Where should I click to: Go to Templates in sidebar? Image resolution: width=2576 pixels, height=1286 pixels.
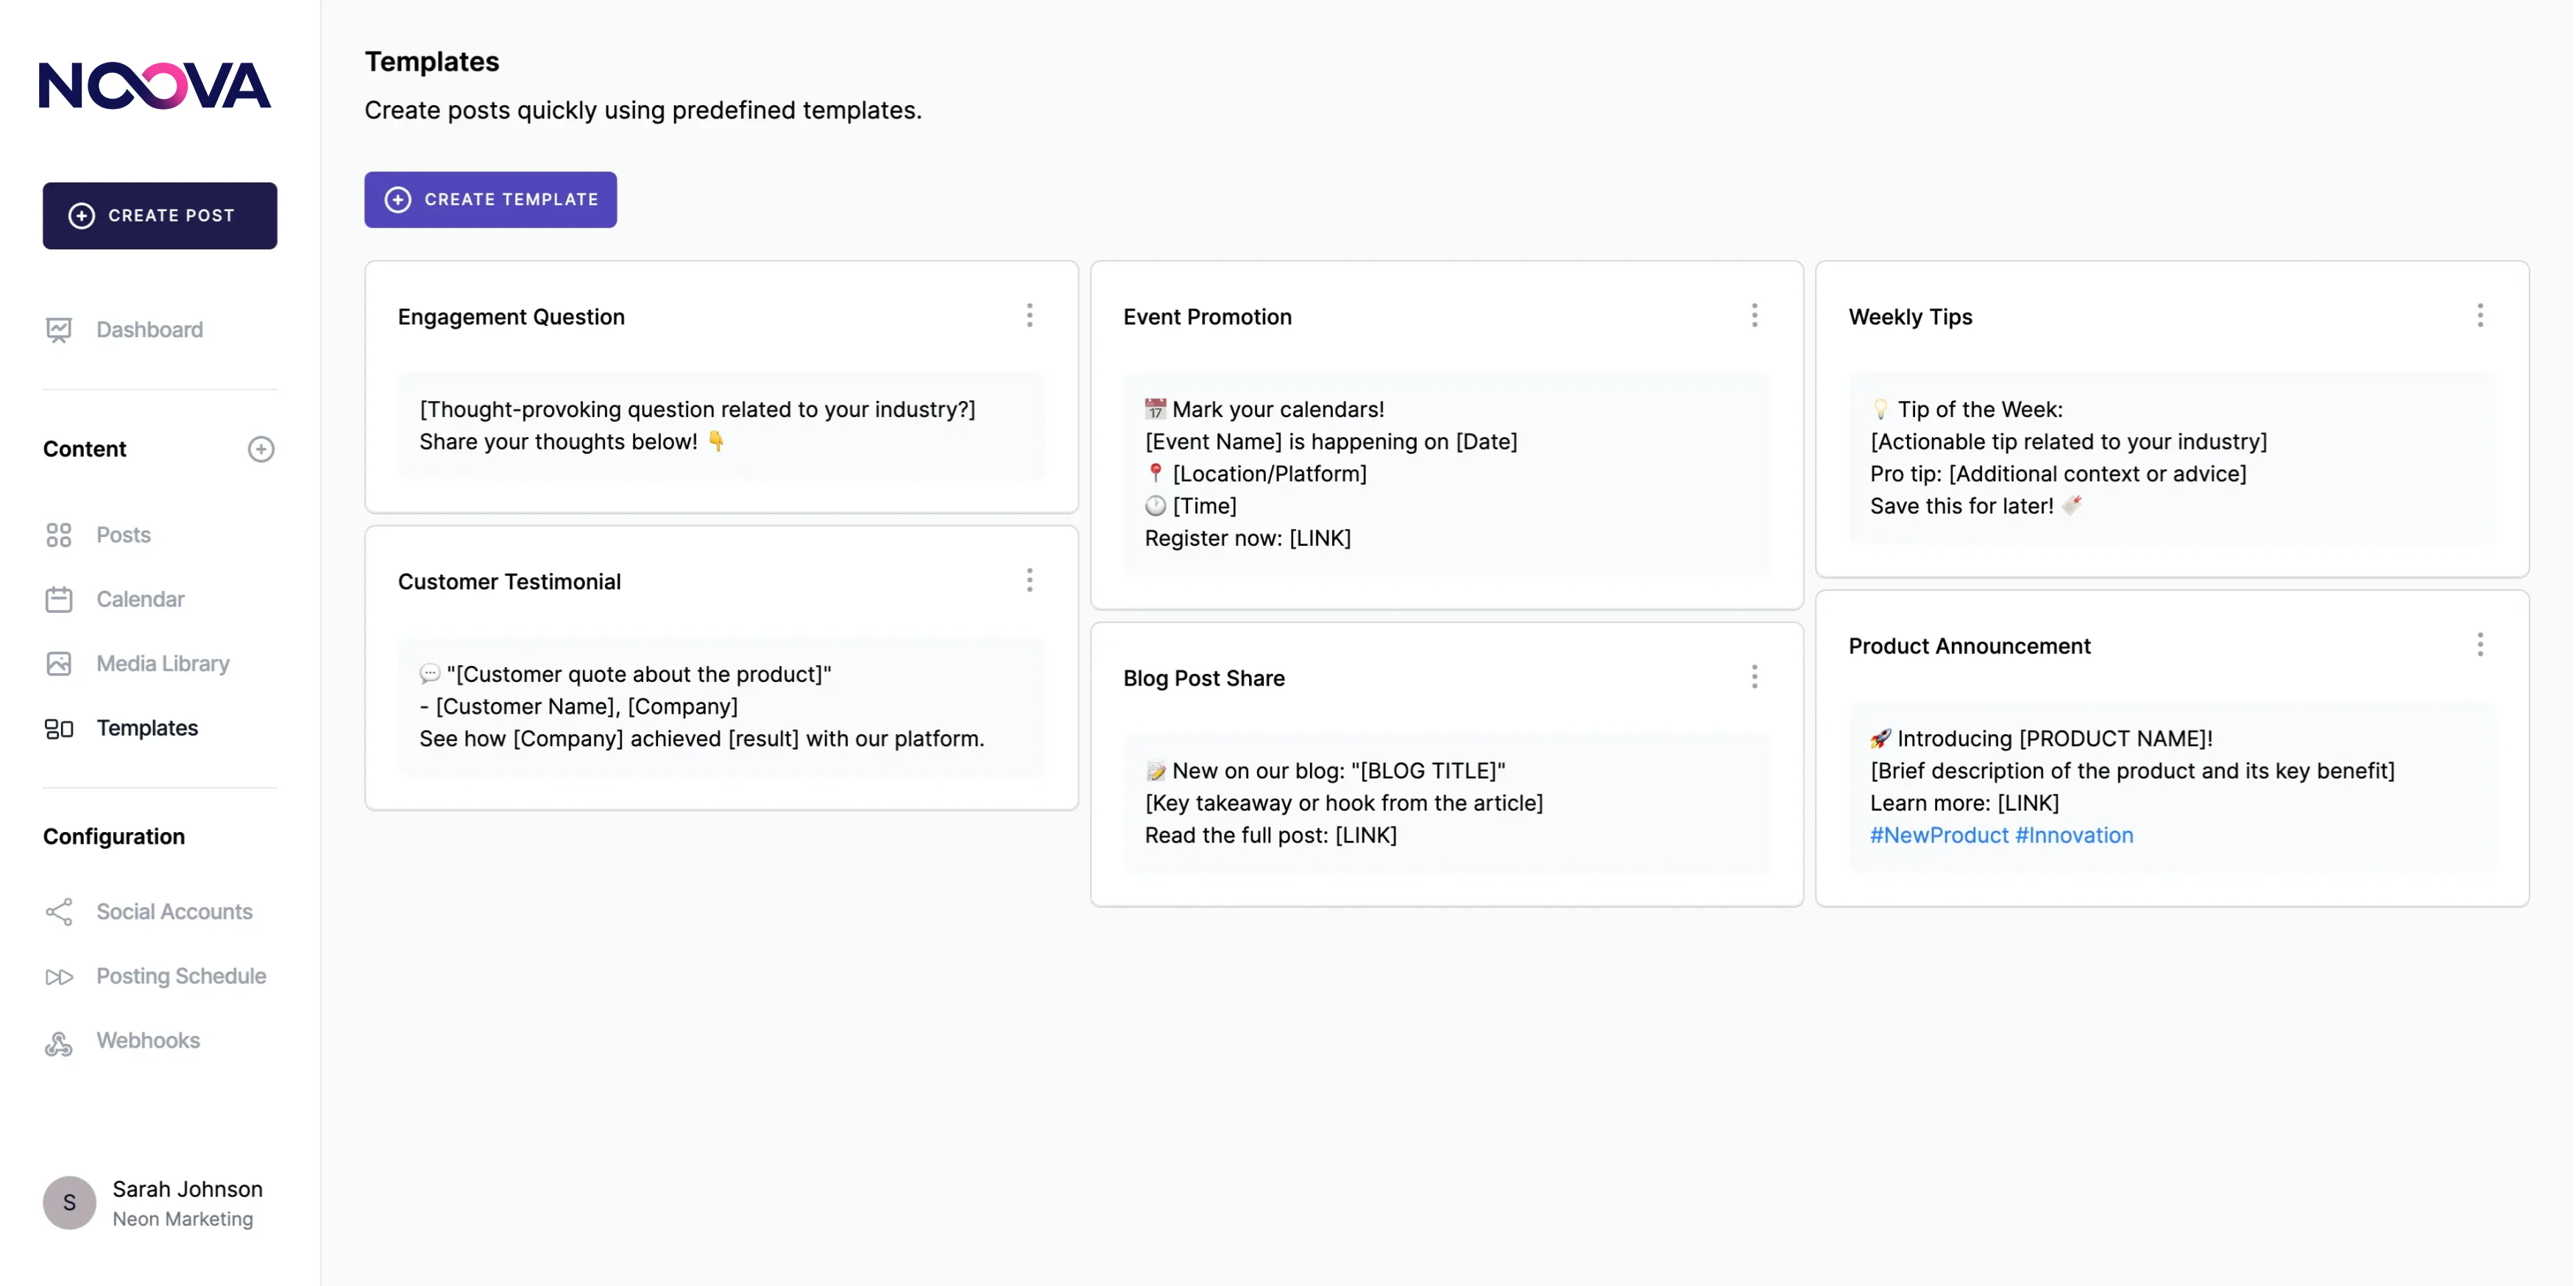pos(147,728)
